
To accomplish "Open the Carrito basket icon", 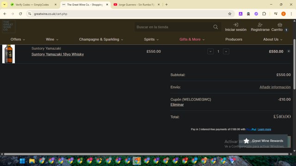I will coord(280,24).
